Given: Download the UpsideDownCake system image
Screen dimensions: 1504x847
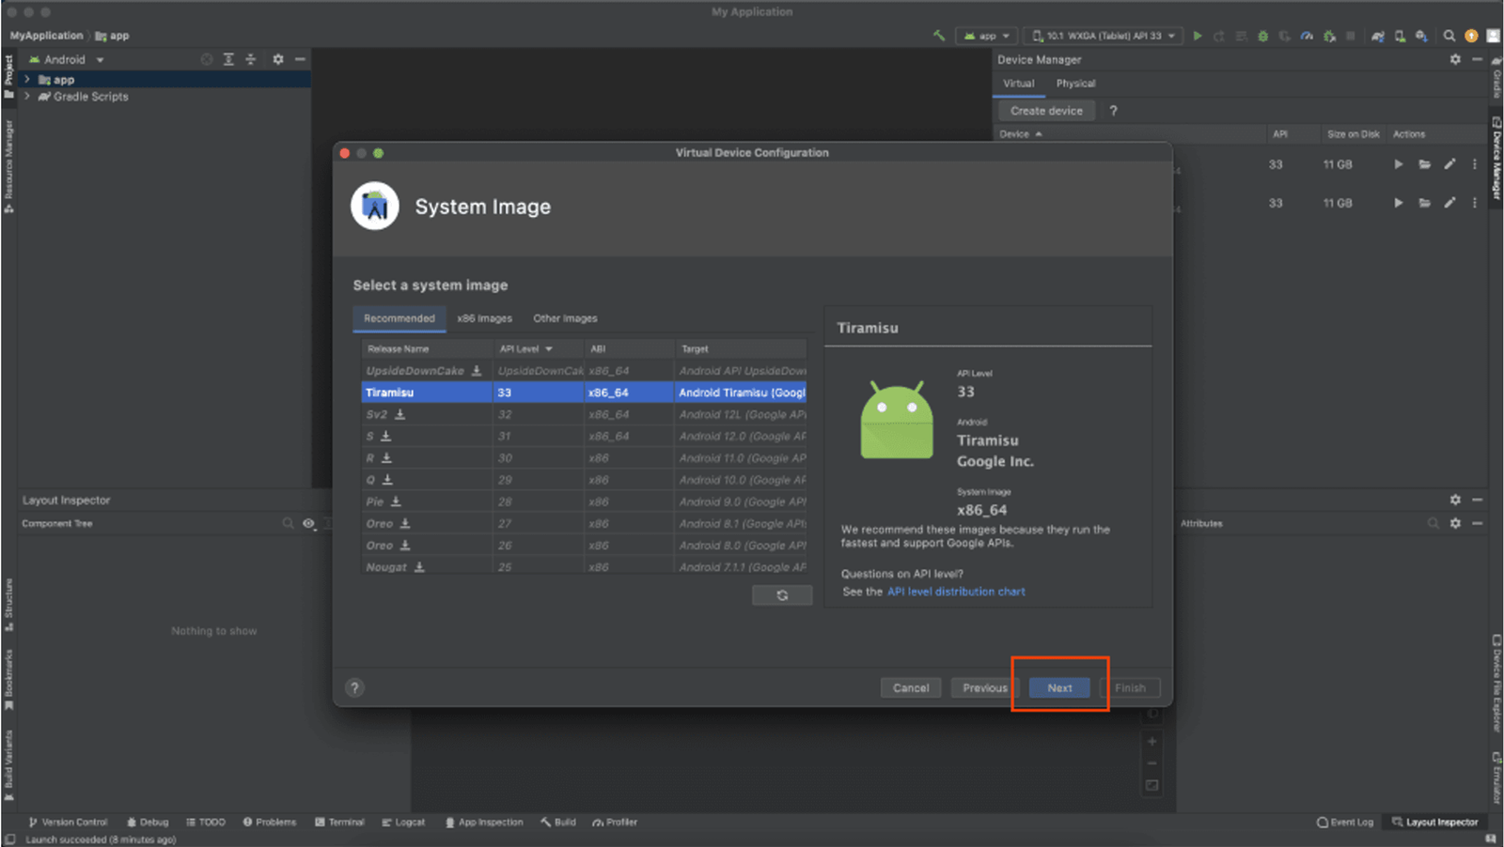Looking at the screenshot, I should [x=477, y=371].
